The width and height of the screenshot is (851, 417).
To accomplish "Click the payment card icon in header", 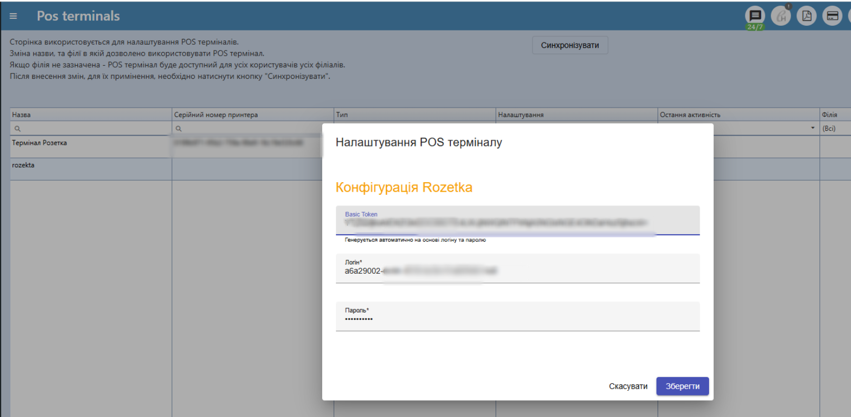I will (833, 16).
